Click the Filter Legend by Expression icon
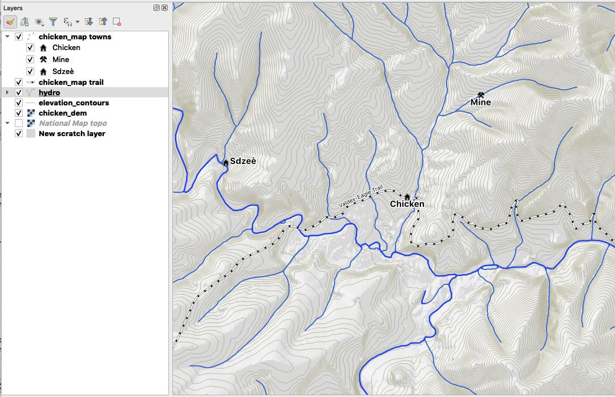The height and width of the screenshot is (397, 615). click(67, 22)
